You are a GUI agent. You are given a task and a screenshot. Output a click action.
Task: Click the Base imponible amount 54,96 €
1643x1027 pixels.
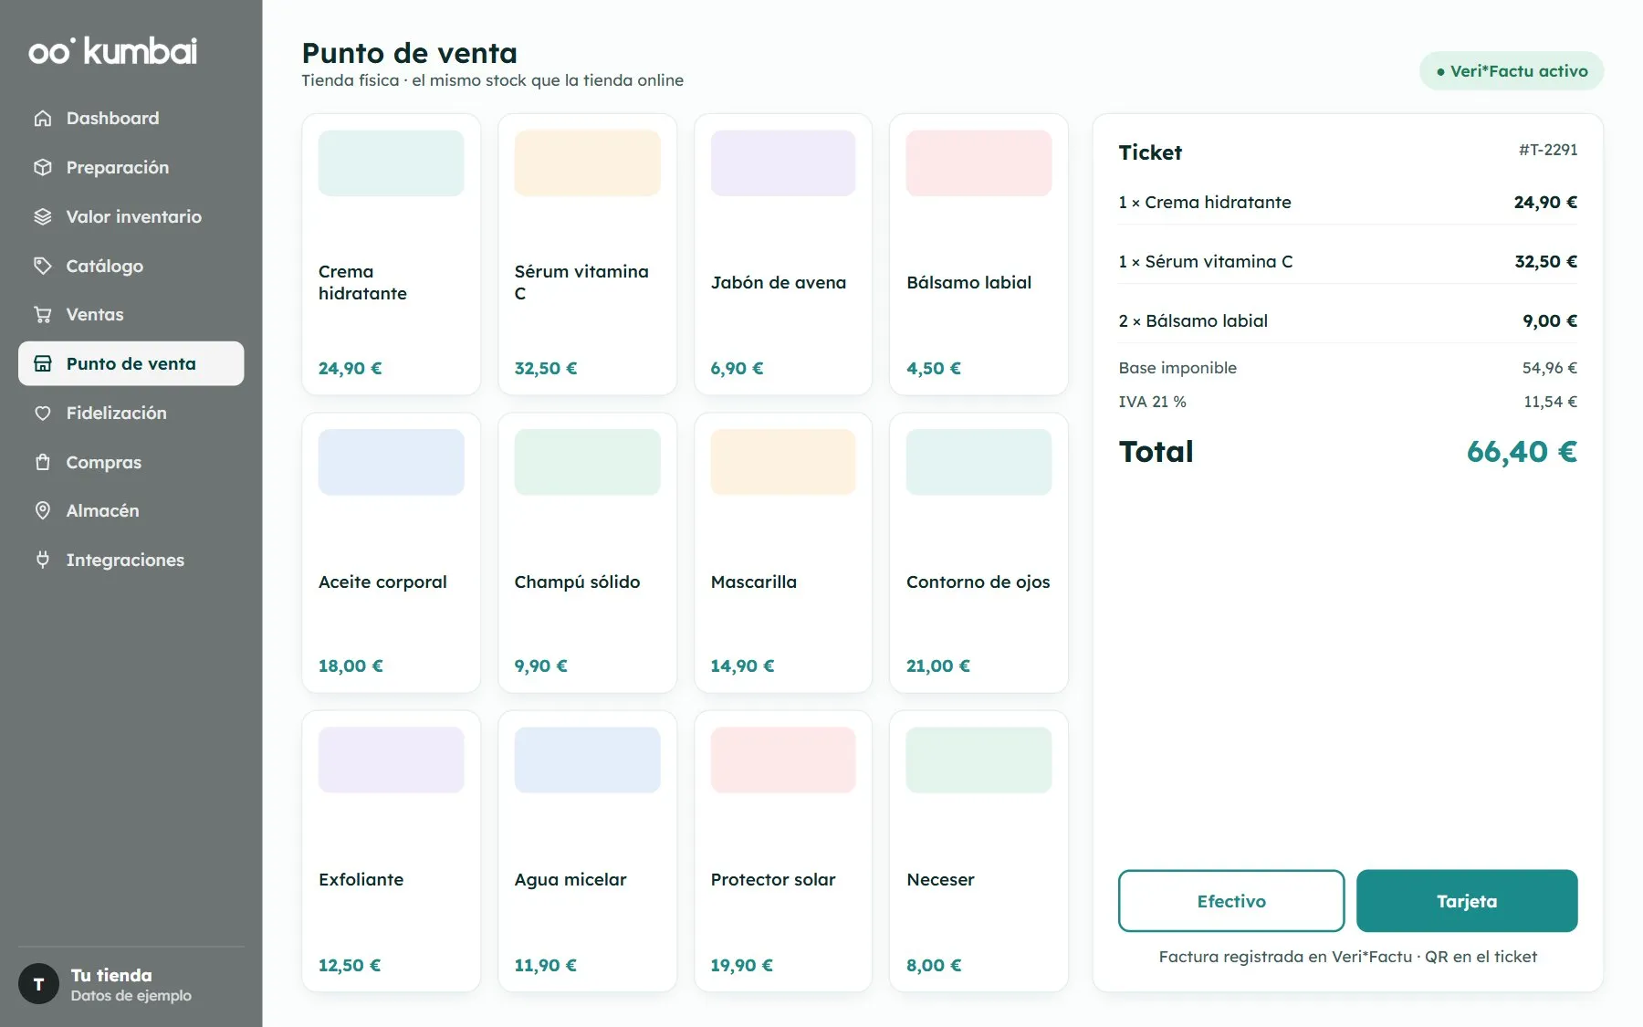(x=1549, y=368)
